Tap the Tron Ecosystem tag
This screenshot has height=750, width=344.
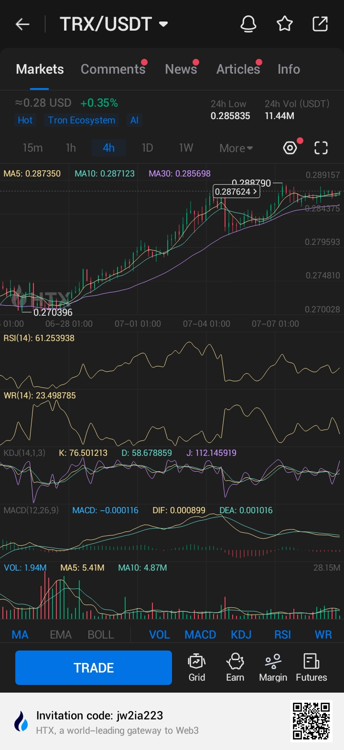click(x=82, y=120)
